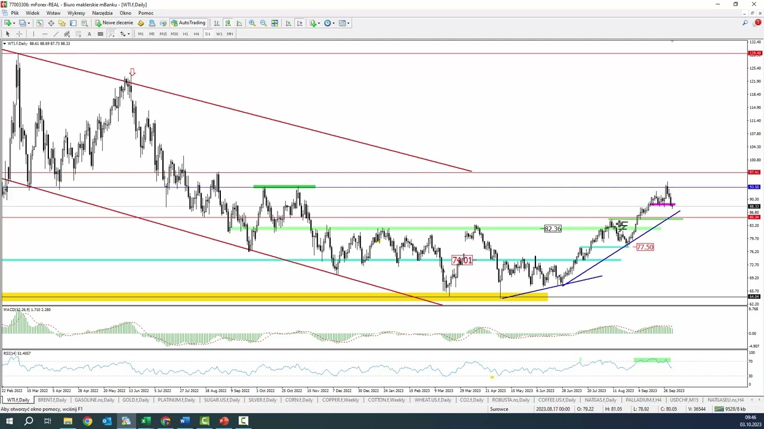Select the 77.50 red text label
Screen dimensions: 764x429
click(645, 247)
